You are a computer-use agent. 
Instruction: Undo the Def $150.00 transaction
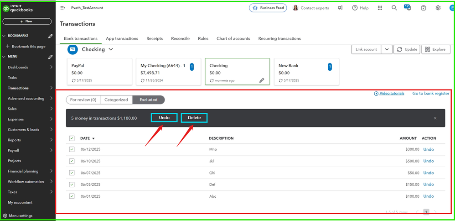click(x=428, y=184)
